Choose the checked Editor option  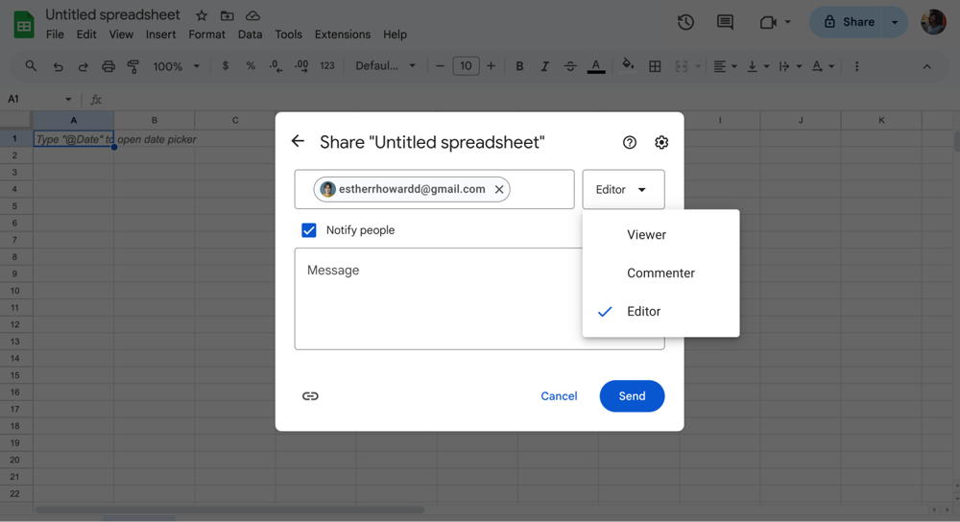click(x=643, y=312)
